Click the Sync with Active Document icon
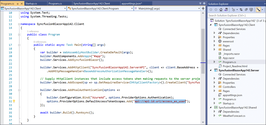The width and height of the screenshot is (266, 125). (x=242, y=10)
